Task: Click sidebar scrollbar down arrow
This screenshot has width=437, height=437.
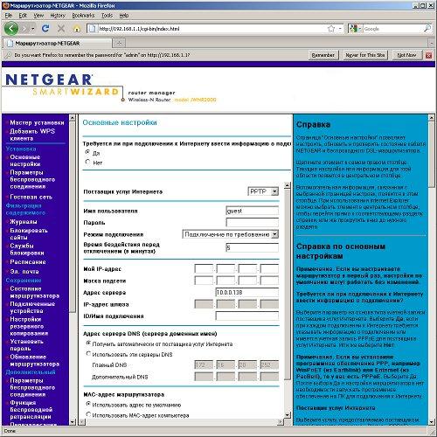Action: pyautogui.click(x=73, y=422)
